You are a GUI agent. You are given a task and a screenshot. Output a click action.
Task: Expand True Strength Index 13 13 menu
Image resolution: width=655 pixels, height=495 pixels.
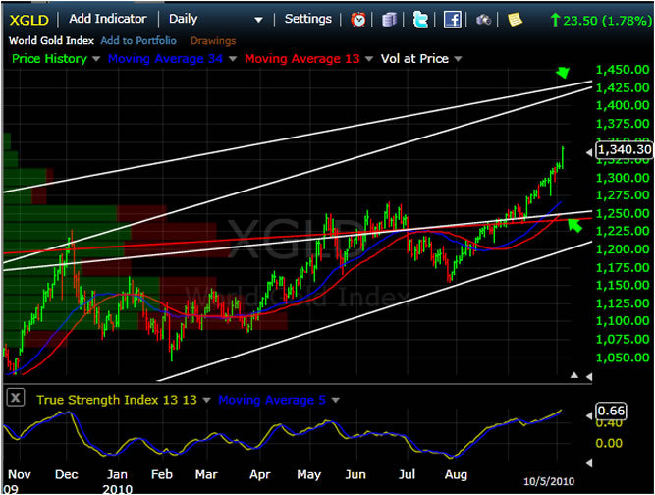(204, 400)
